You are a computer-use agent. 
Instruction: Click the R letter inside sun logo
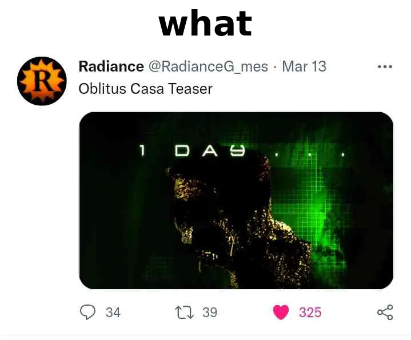pyautogui.click(x=42, y=81)
